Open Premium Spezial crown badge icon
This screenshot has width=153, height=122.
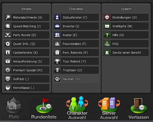pos(8,70)
